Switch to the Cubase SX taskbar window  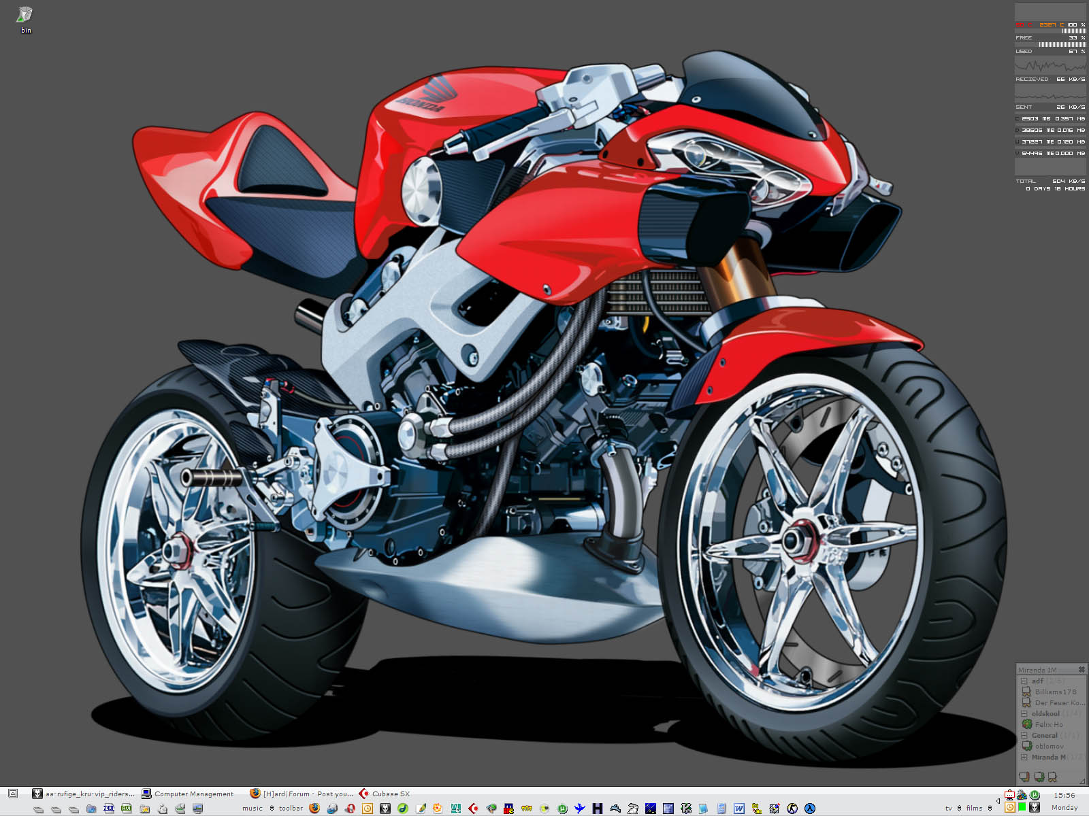(x=385, y=794)
